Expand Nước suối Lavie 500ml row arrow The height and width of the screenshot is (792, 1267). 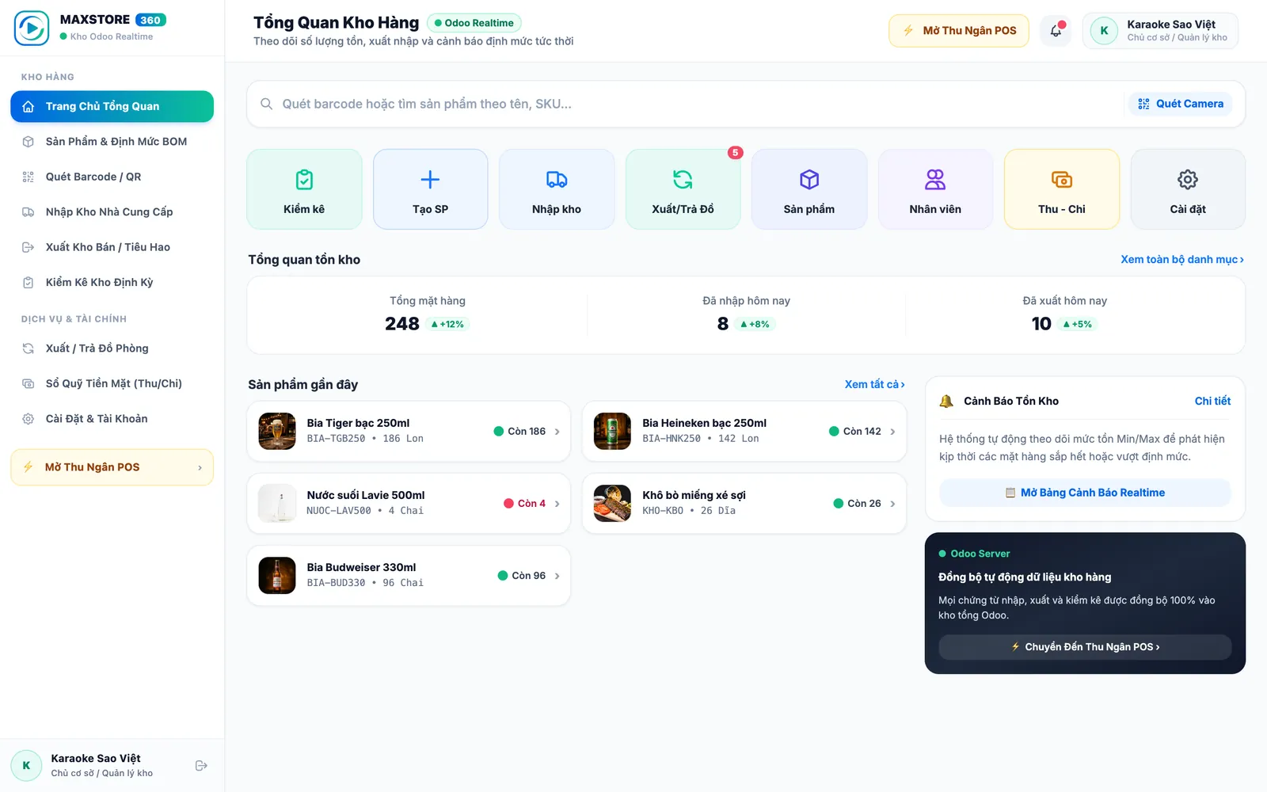557,504
